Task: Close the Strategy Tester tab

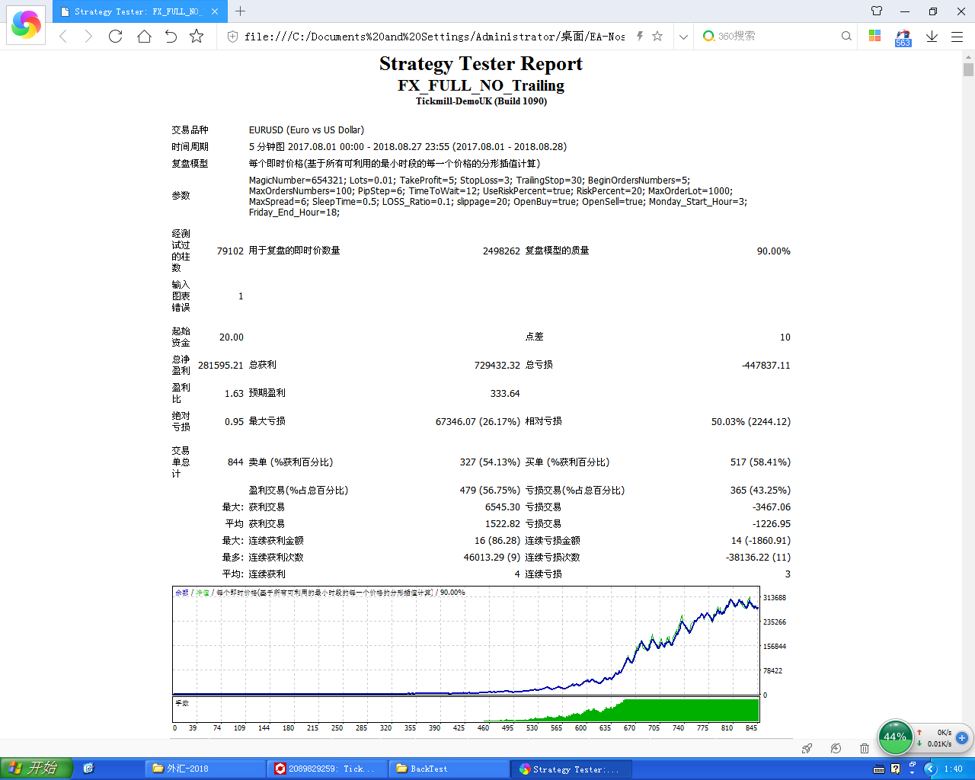Action: pos(215,11)
